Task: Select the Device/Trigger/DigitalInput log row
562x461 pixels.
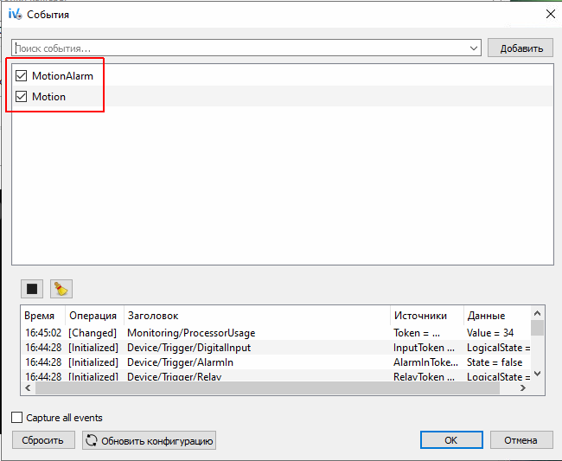Action: (276, 348)
